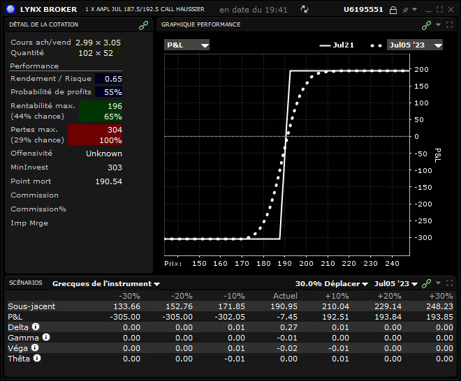Click the Sous-jacent row label
Image resolution: width=461 pixels, height=381 pixels.
click(x=31, y=306)
